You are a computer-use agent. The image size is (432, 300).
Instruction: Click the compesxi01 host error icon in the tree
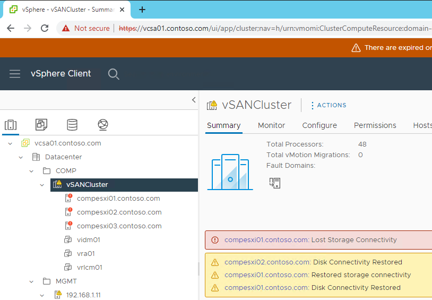[68, 198]
